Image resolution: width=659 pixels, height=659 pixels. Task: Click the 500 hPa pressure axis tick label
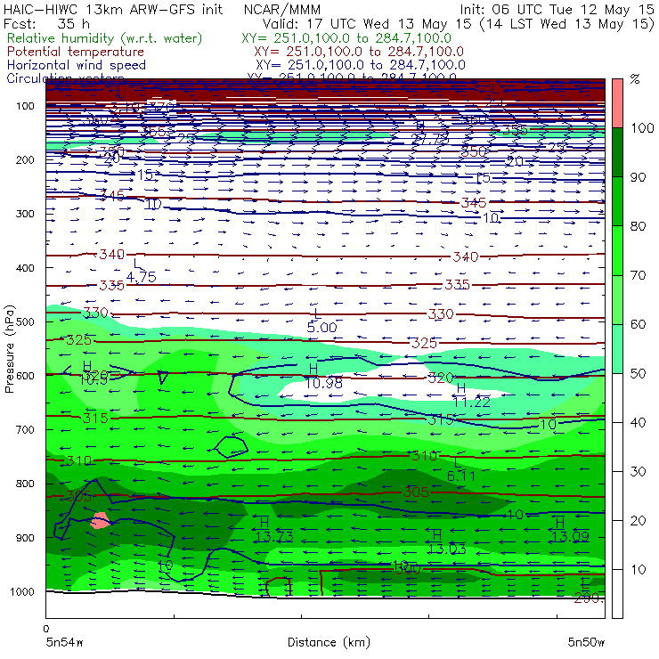[x=25, y=322]
